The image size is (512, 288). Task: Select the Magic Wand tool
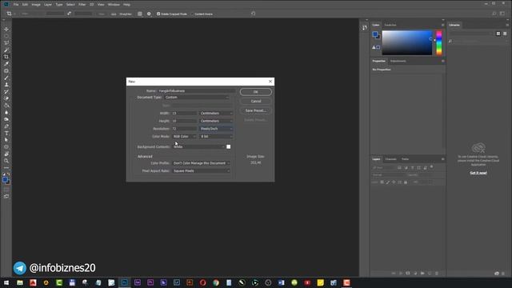click(x=6, y=50)
